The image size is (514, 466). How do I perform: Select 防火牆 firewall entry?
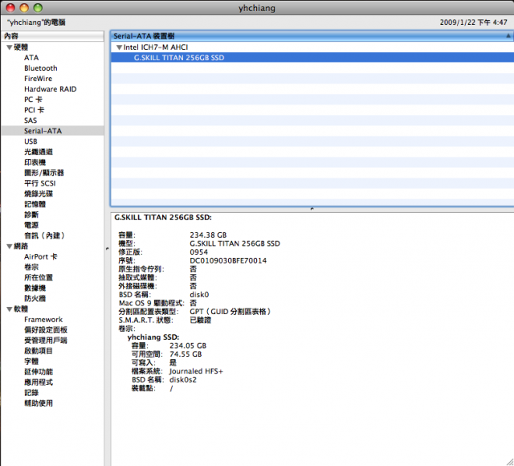click(35, 299)
